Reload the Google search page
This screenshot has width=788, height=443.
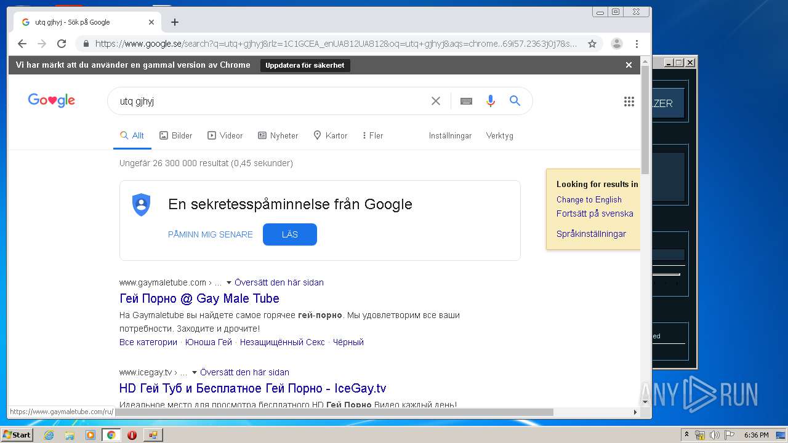62,44
